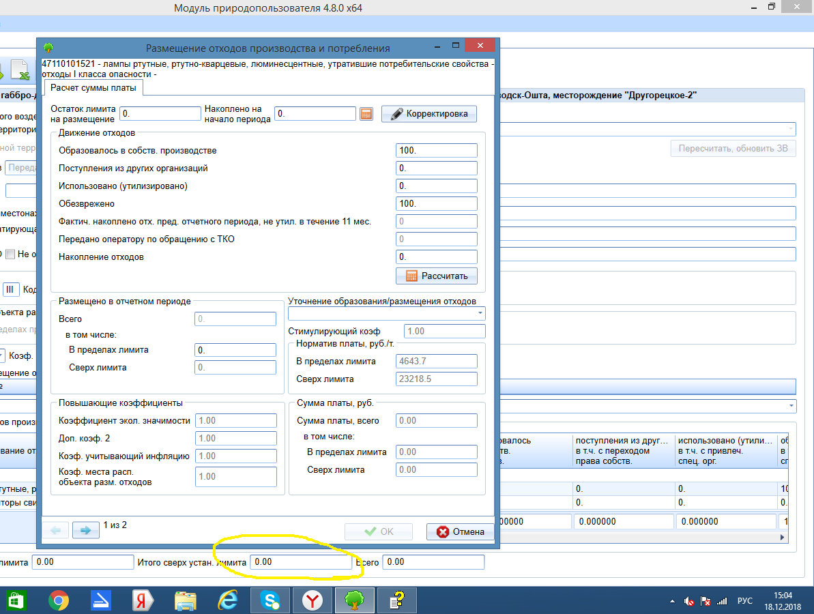Image resolution: width=814 pixels, height=614 pixels.
Task: Open calculator icon next to Накоплено на начало периода
Action: (x=366, y=114)
